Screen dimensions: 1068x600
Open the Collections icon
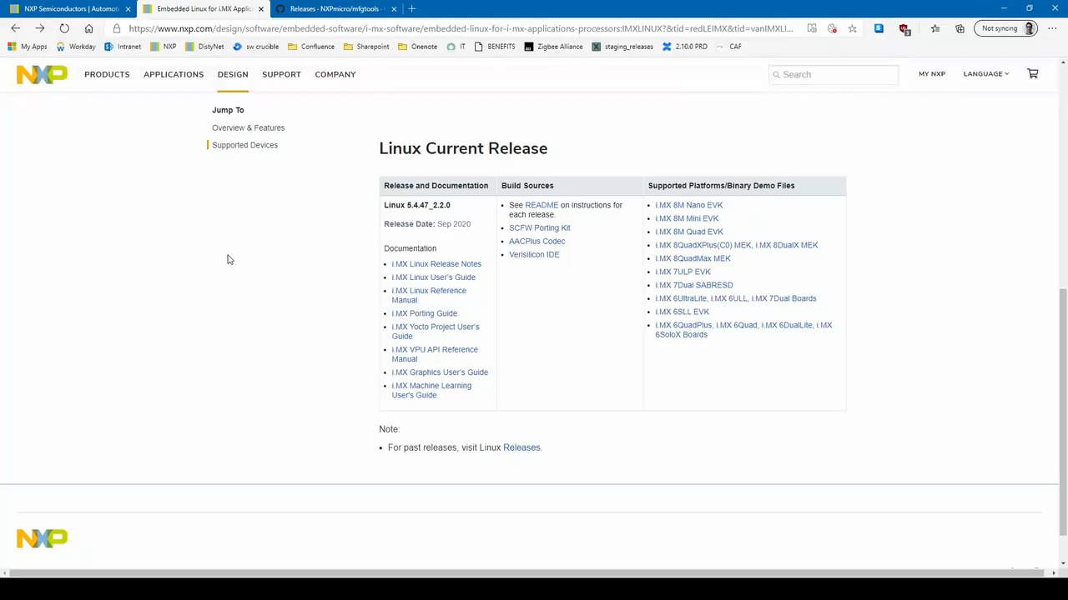960,28
